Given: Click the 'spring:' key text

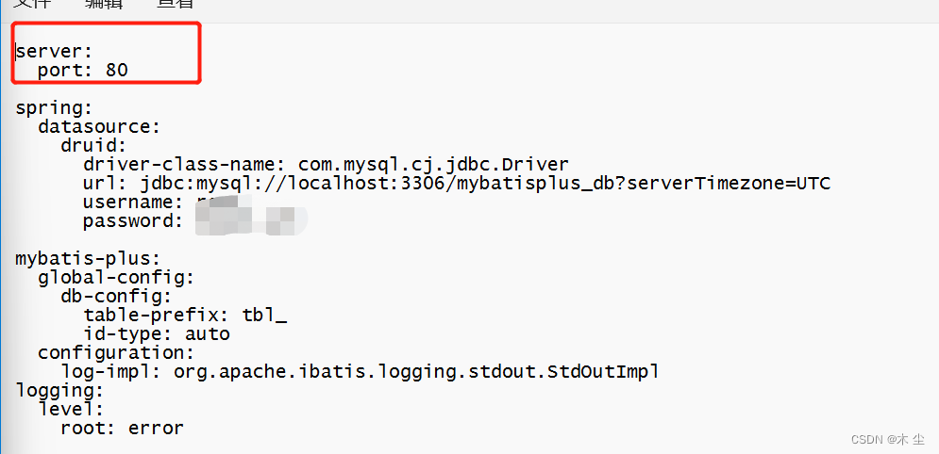Looking at the screenshot, I should click(x=55, y=107).
